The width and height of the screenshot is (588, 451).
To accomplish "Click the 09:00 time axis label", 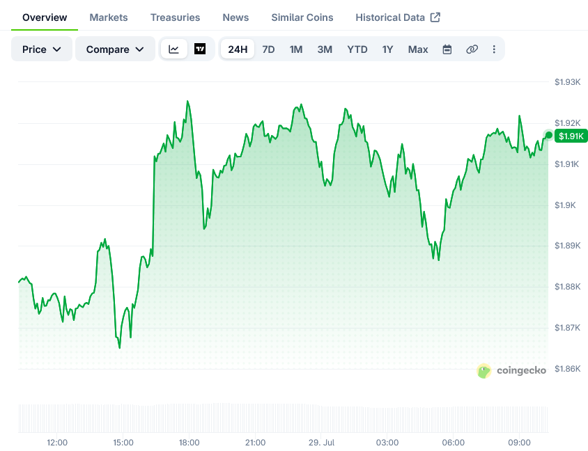I will coord(519,443).
